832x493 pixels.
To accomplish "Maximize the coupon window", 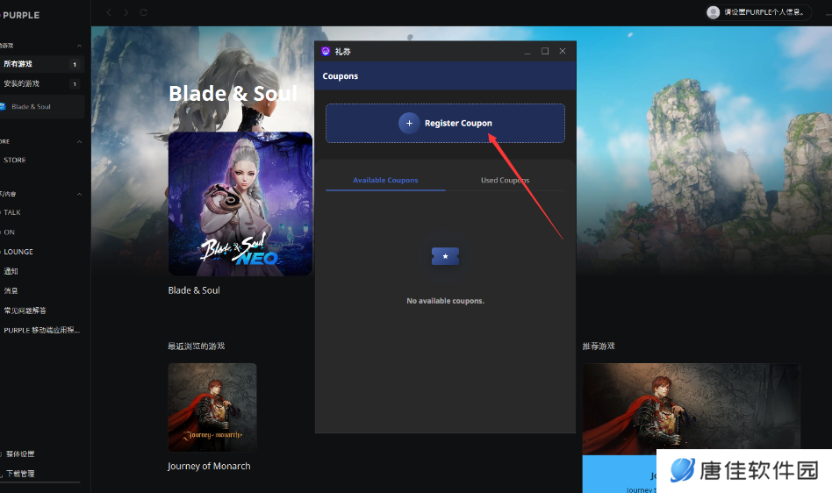I will 545,51.
